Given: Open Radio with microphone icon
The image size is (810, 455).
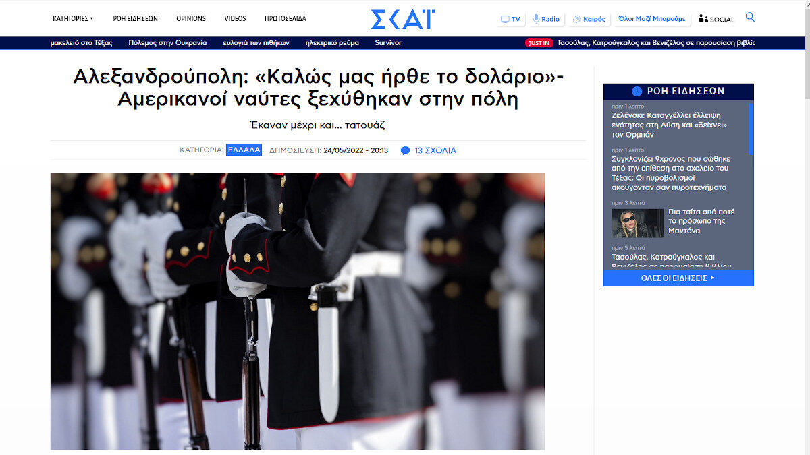Looking at the screenshot, I should pyautogui.click(x=547, y=19).
